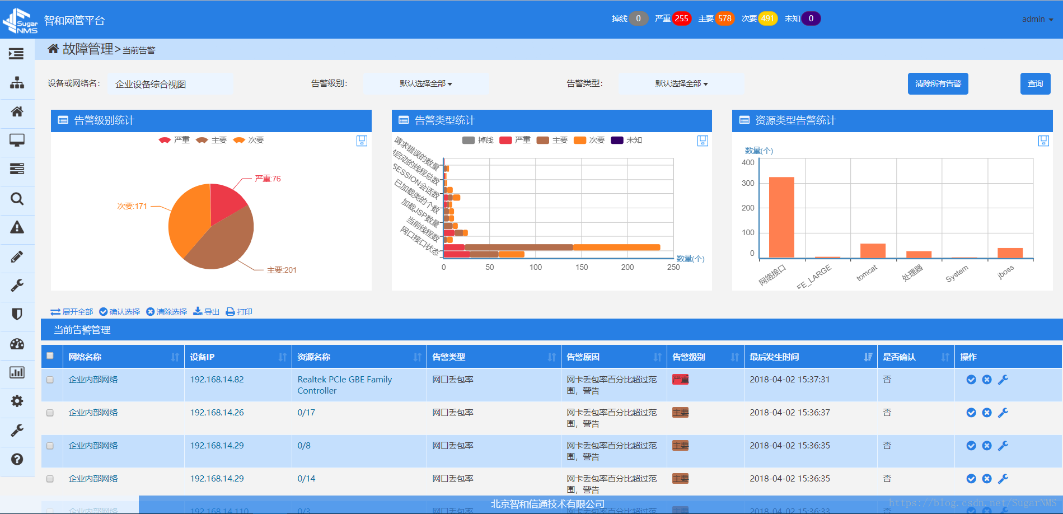Viewport: 1063px width, 514px height.
Task: Expand the admin user menu
Action: pyautogui.click(x=1037, y=19)
